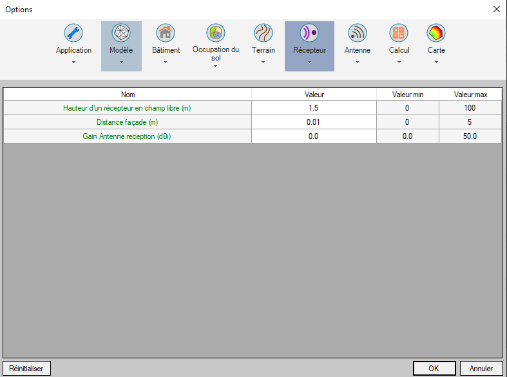507x377 pixels.
Task: Click the Valeur max column header
Action: click(x=470, y=95)
